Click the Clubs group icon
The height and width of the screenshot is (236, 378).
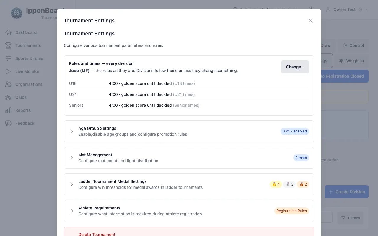pyautogui.click(x=8, y=97)
